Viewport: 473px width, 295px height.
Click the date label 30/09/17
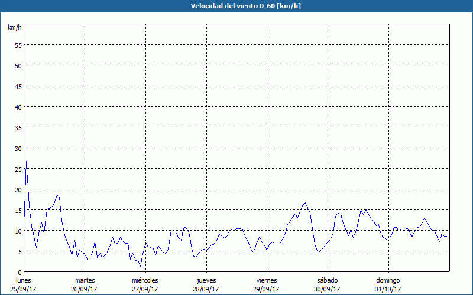pyautogui.click(x=327, y=289)
